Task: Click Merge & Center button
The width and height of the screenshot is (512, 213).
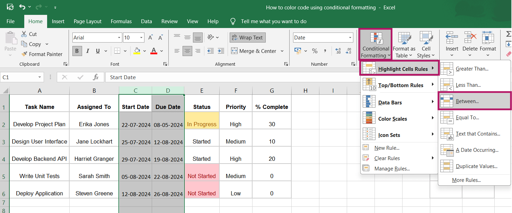Action: coord(254,51)
